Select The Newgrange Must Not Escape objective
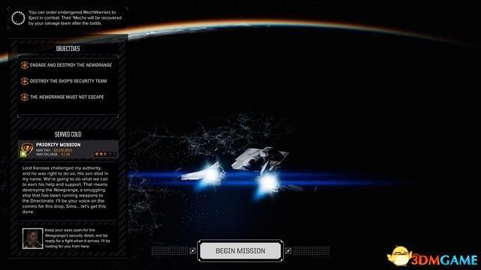Image resolution: width=481 pixels, height=270 pixels. (x=67, y=97)
